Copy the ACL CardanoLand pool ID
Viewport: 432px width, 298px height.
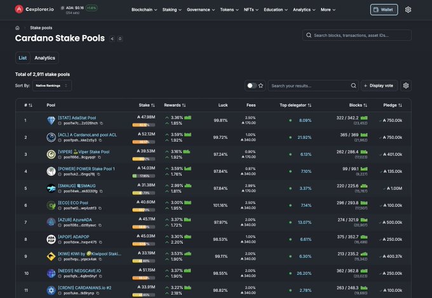click(x=100, y=140)
